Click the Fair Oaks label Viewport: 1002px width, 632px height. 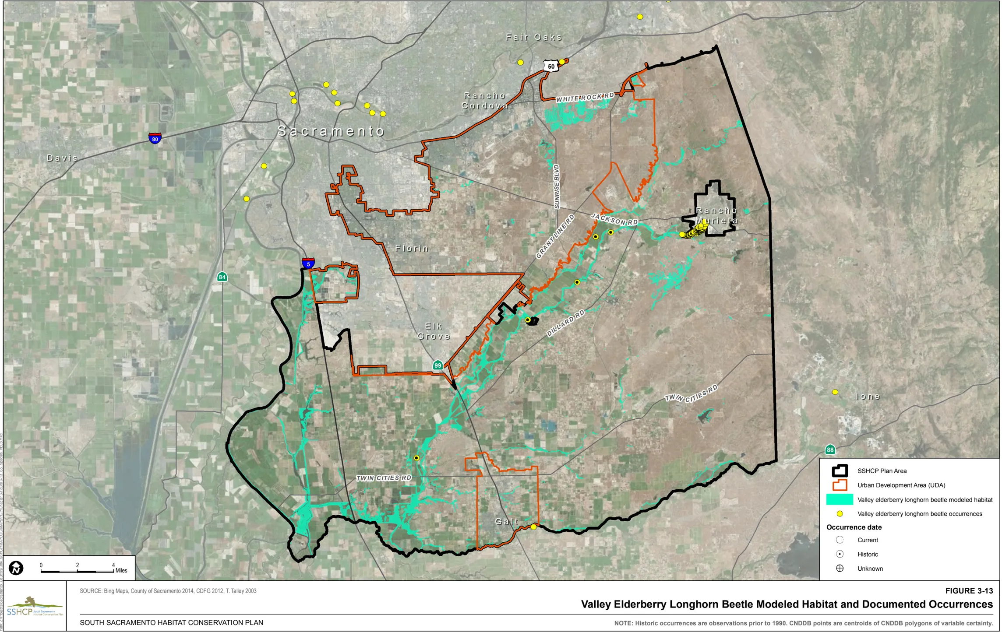point(534,37)
